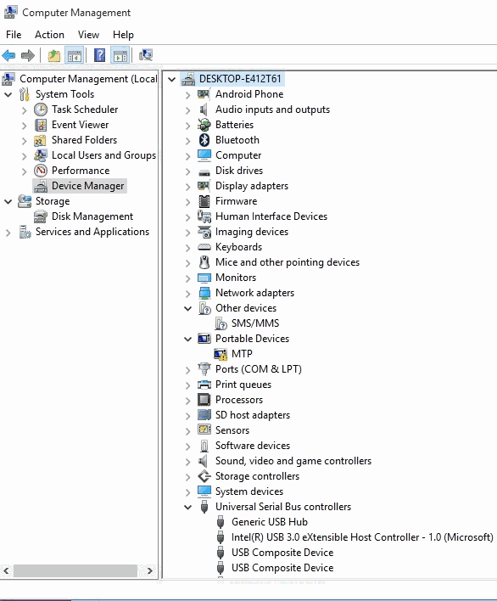The width and height of the screenshot is (497, 601).
Task: Click the Forward arrow toolbar icon
Action: (x=28, y=55)
